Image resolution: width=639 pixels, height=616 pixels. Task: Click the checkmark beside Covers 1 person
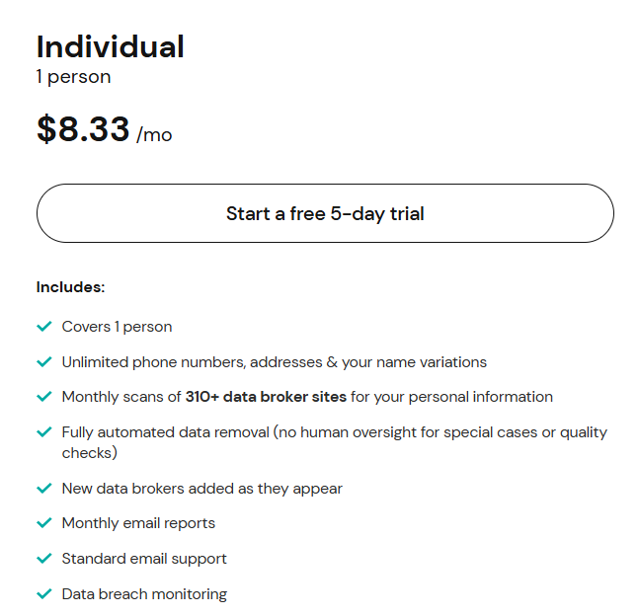click(x=43, y=327)
